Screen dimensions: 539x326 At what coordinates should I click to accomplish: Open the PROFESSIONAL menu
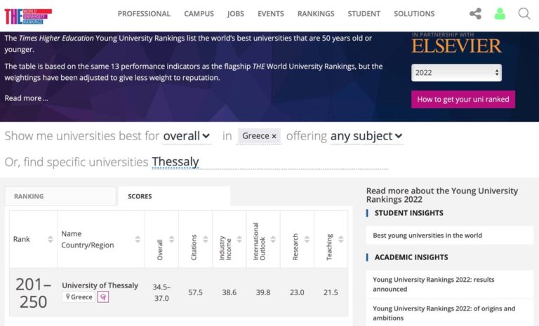point(144,14)
